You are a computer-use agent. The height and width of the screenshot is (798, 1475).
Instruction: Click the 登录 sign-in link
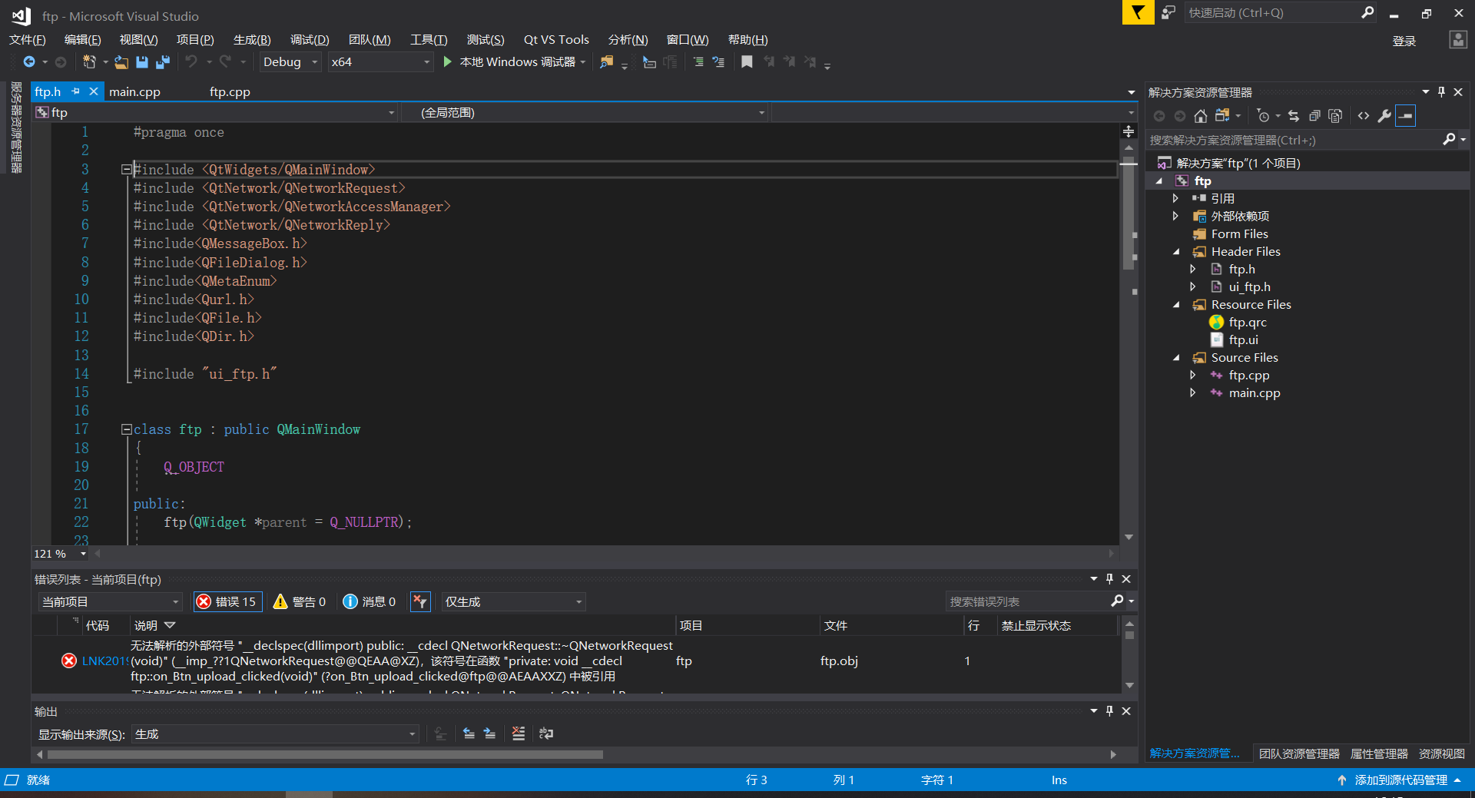(x=1404, y=41)
